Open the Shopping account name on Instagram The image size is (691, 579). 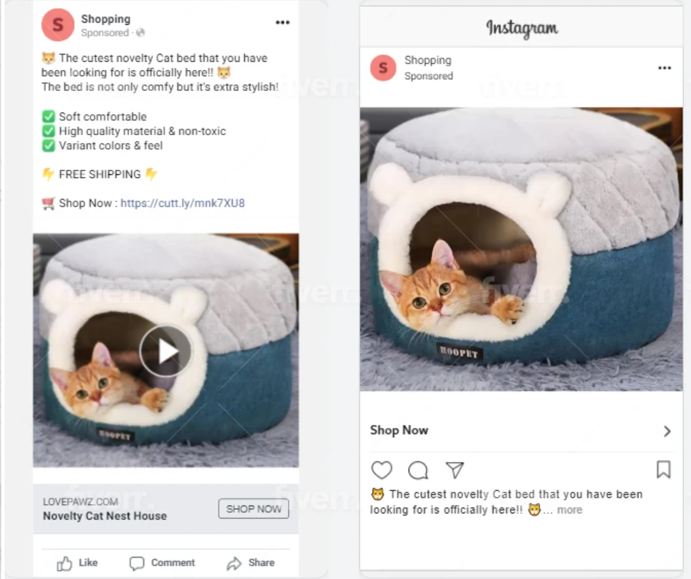pyautogui.click(x=427, y=60)
